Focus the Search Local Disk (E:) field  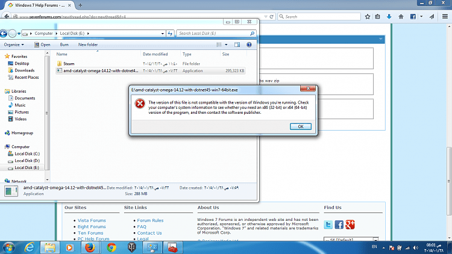click(213, 34)
